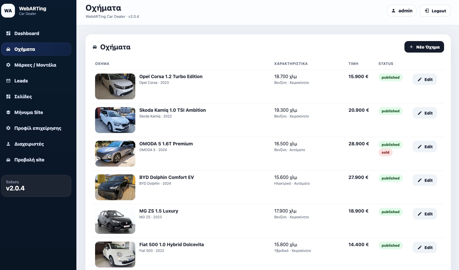459x270 pixels.
Task: Click the Έκδοση v2.0.4 version box
Action: pyautogui.click(x=36, y=186)
